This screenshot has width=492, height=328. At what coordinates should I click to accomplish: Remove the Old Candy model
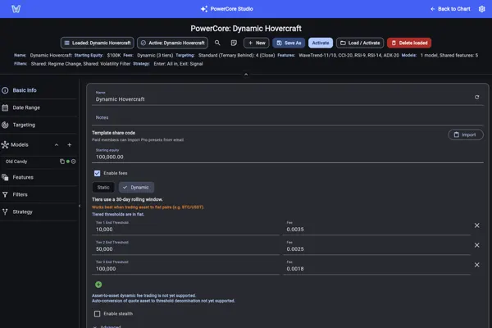click(74, 162)
